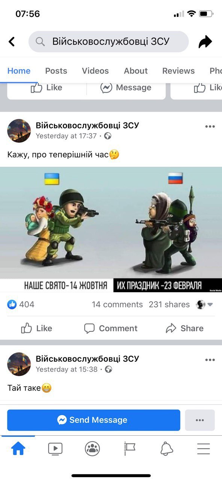Tap the Send Message button

[94, 420]
